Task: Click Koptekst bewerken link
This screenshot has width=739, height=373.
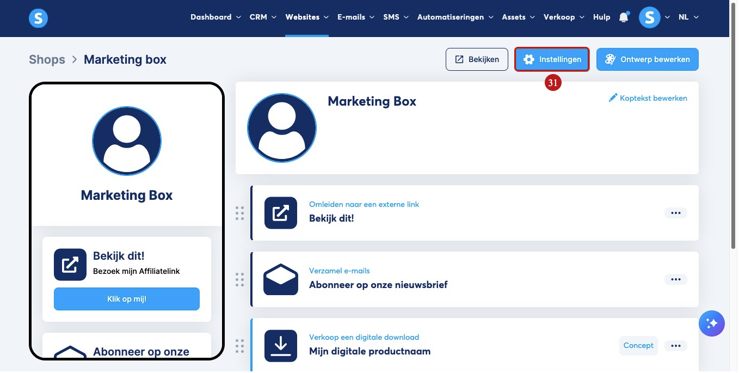Action: pos(648,99)
